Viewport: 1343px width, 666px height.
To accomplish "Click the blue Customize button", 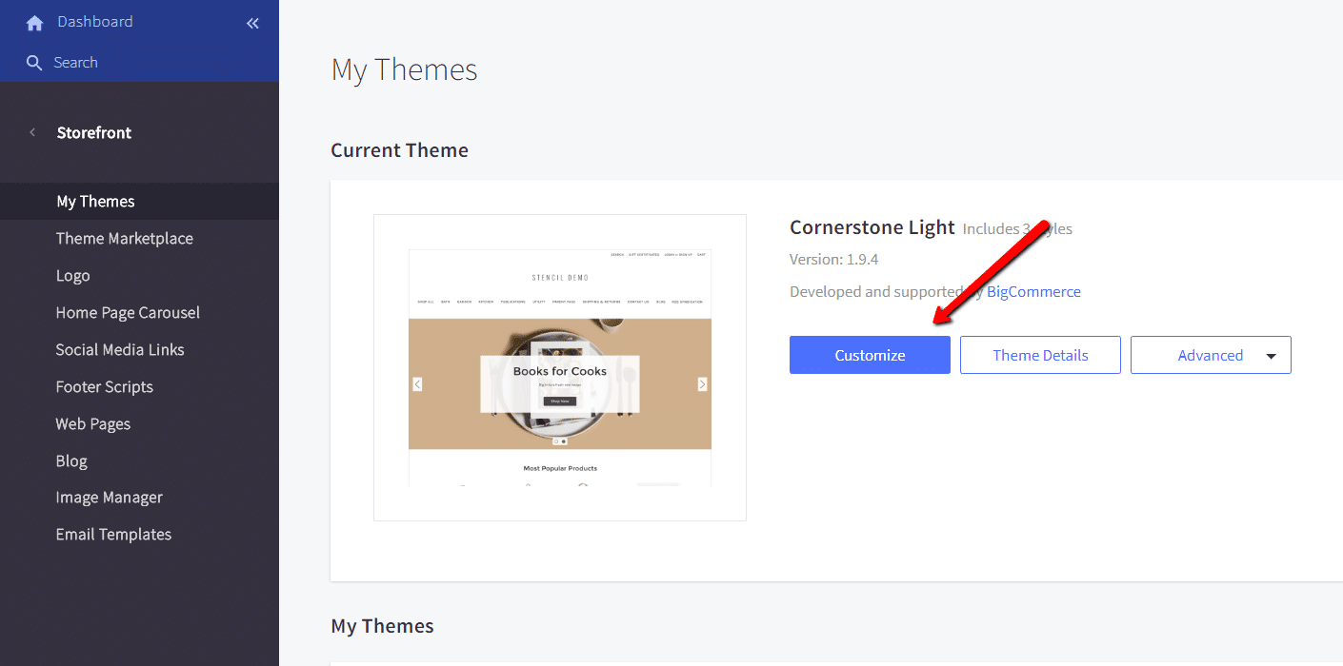I will click(x=870, y=355).
